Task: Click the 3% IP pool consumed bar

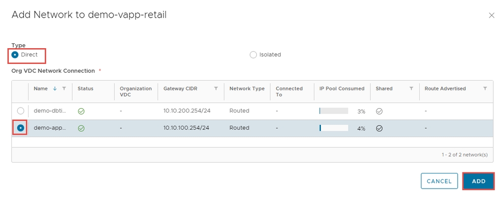Action: click(x=333, y=112)
